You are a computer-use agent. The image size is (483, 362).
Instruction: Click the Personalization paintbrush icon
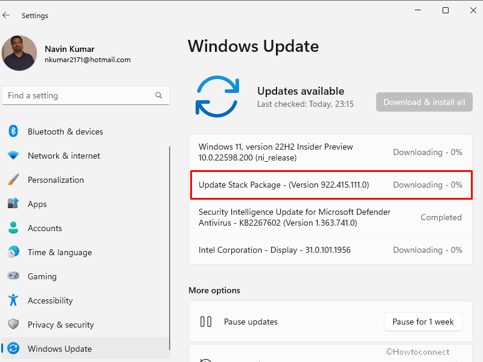click(13, 179)
